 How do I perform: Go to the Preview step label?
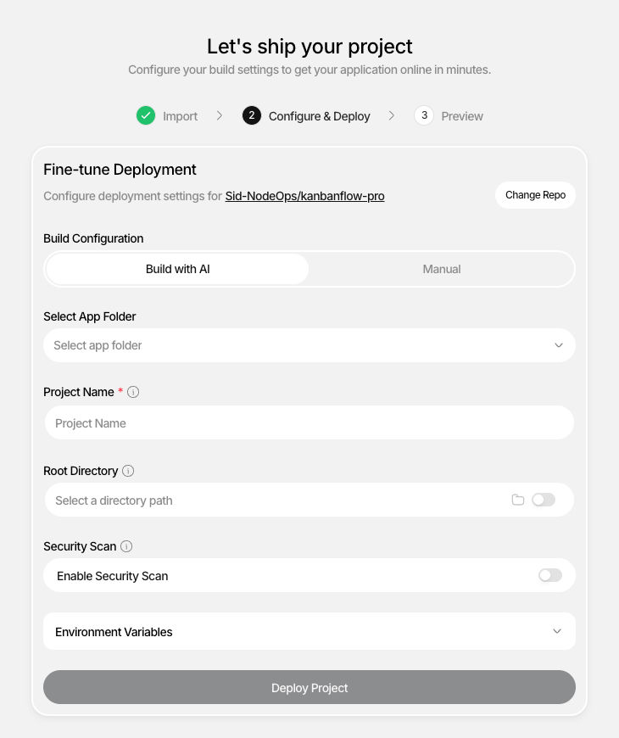[462, 116]
